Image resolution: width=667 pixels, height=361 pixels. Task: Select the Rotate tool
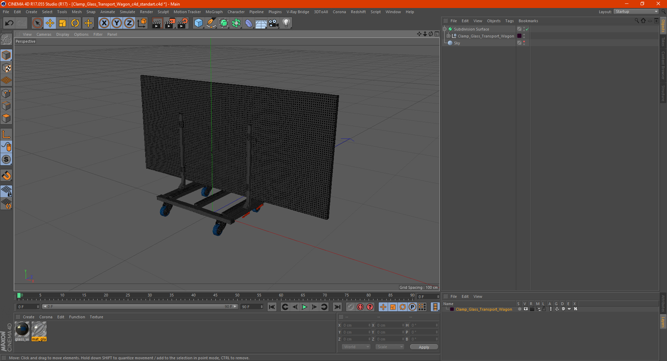(x=75, y=23)
